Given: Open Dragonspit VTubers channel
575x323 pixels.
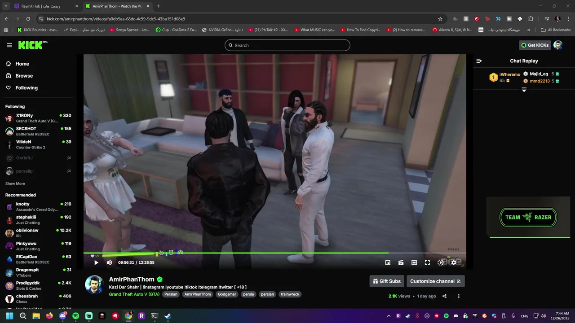Looking at the screenshot, I should (x=38, y=272).
